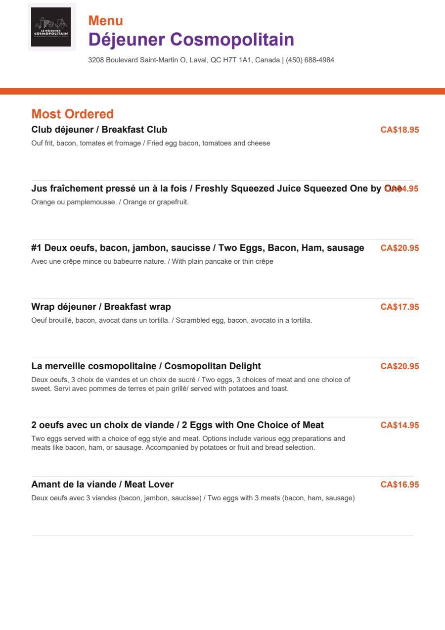Screen dimensions: 445x630
Task: Click the CA$17.95 Breakfast wrap price
Action: coord(400,307)
